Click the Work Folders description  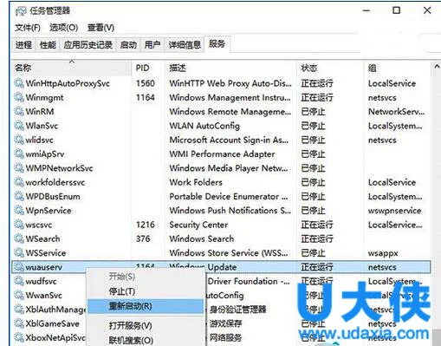[x=196, y=182]
